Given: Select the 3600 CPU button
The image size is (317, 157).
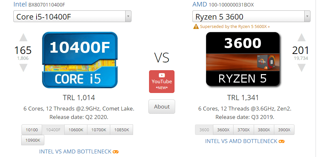Looking at the screenshot, I should pos(204,130).
